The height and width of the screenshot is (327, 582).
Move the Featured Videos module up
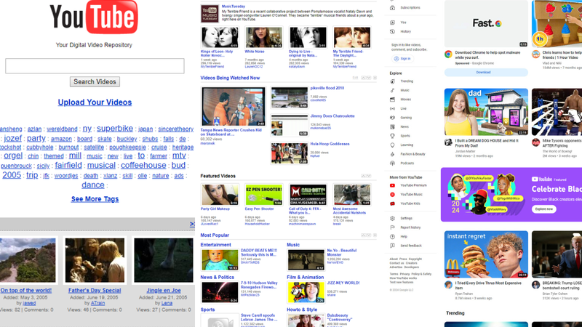pos(363,176)
